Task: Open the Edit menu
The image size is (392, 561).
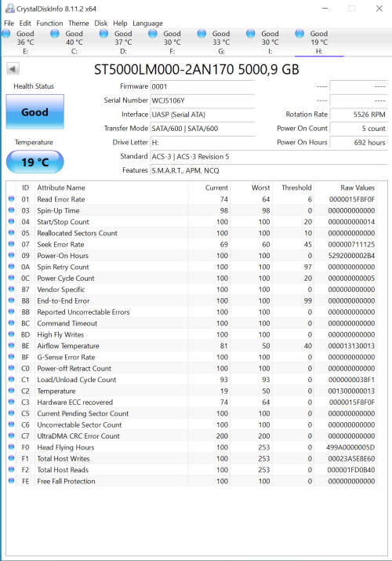Action: point(25,24)
